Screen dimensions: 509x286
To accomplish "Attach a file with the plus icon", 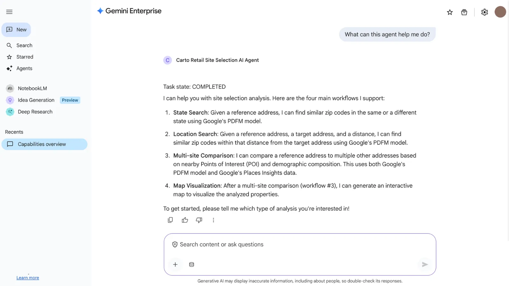I will click(175, 264).
